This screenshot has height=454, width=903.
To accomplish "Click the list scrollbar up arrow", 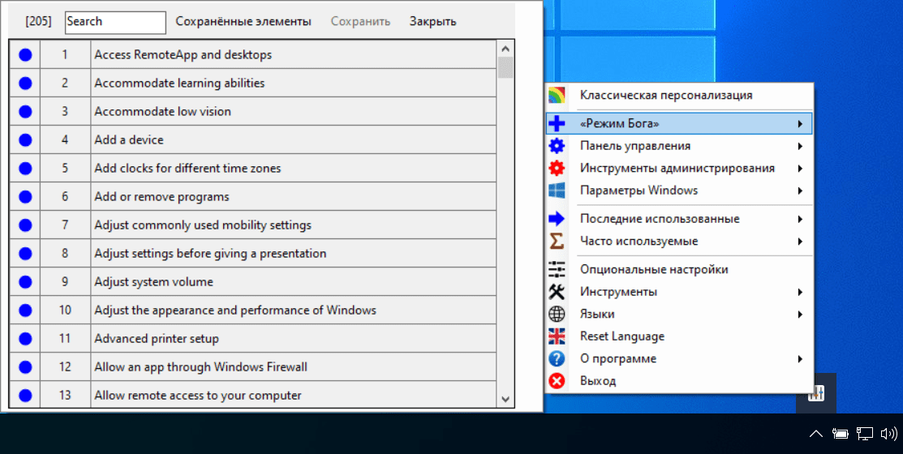I will [505, 49].
